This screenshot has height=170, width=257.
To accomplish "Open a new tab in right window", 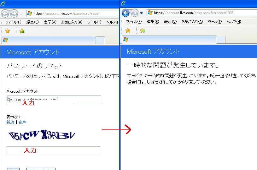I will coord(221,40).
